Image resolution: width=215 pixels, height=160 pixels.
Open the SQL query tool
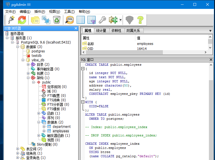pos(70,20)
